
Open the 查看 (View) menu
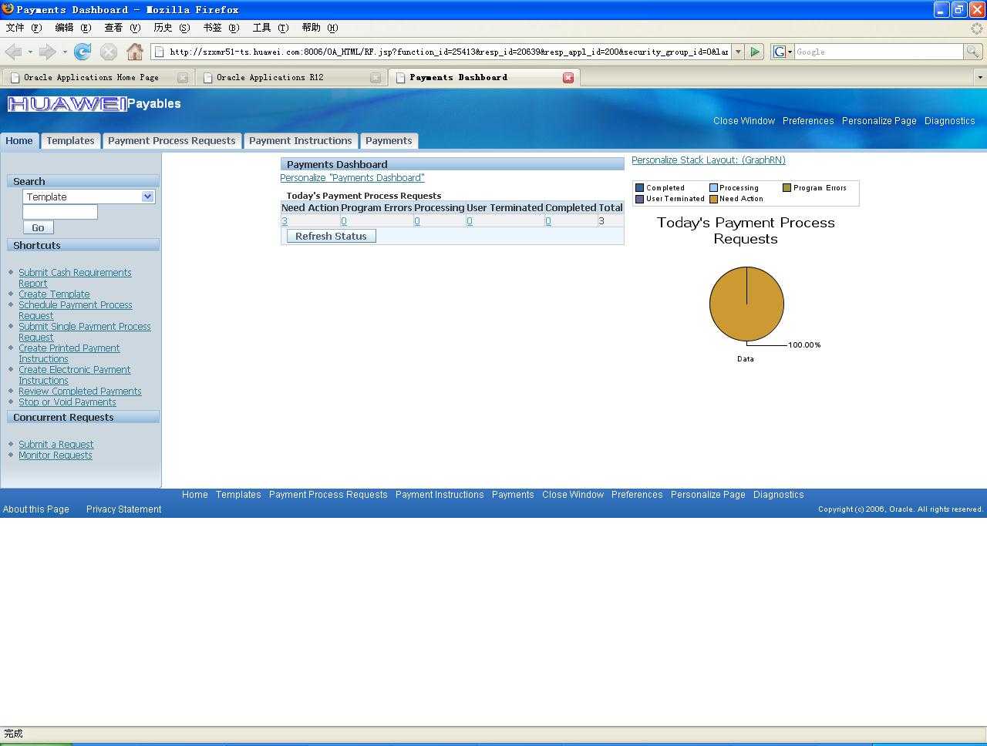point(122,28)
